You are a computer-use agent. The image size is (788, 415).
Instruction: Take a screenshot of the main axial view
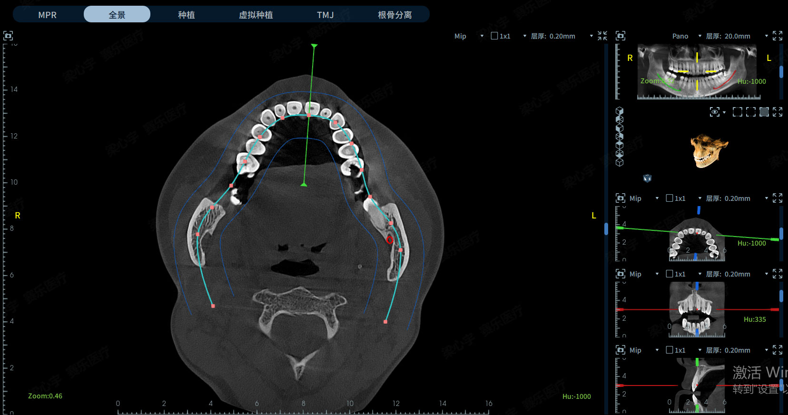[x=8, y=36]
